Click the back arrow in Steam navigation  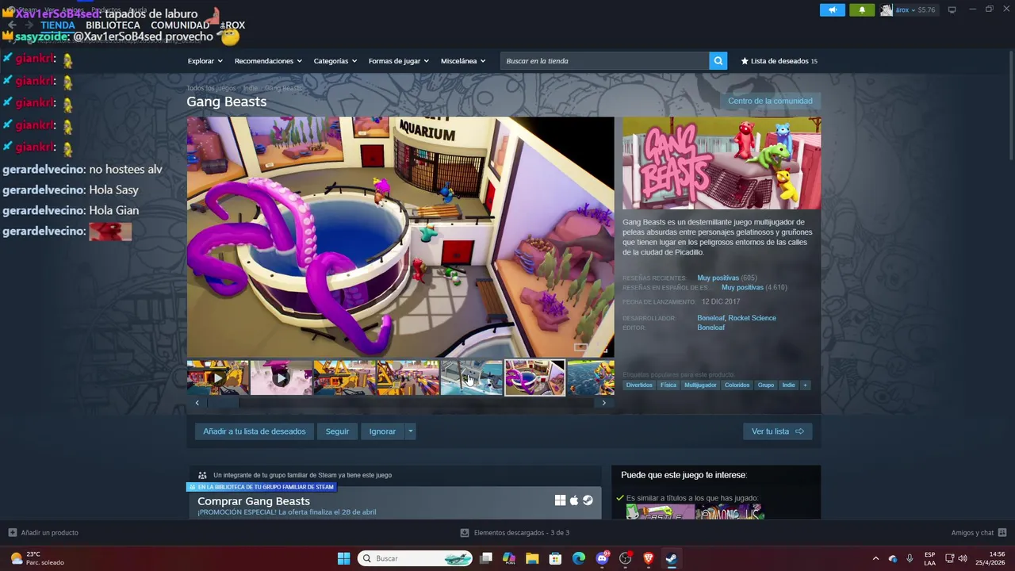[12, 25]
